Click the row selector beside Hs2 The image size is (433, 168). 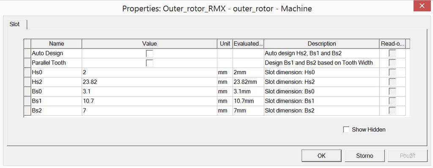pyautogui.click(x=27, y=82)
